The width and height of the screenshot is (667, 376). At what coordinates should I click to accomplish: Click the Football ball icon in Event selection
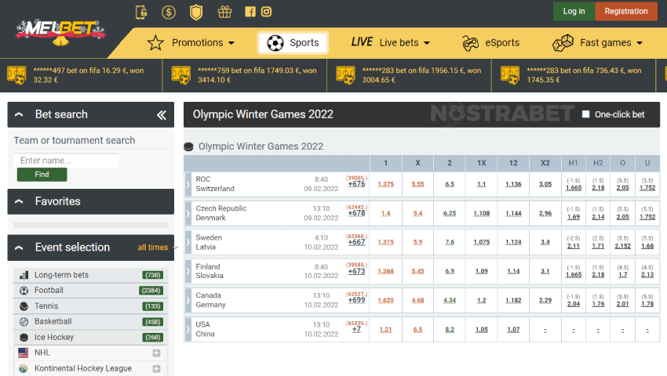[x=24, y=291]
